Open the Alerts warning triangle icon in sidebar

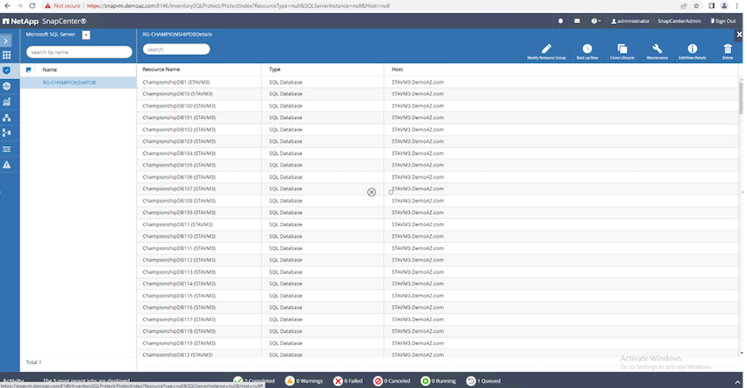point(7,165)
